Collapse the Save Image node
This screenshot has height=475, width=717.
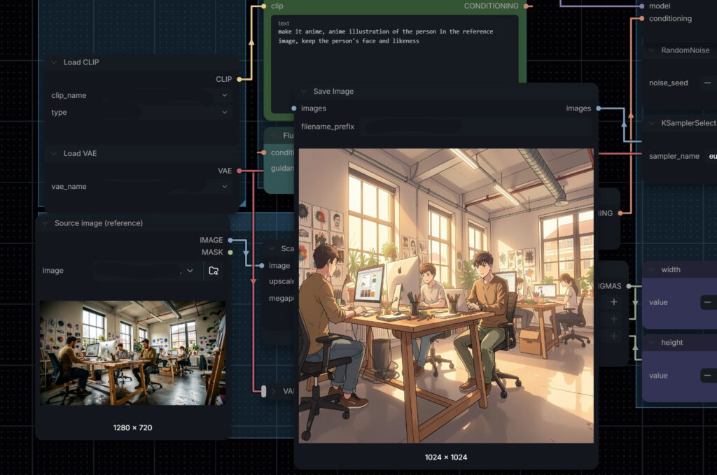(x=304, y=92)
